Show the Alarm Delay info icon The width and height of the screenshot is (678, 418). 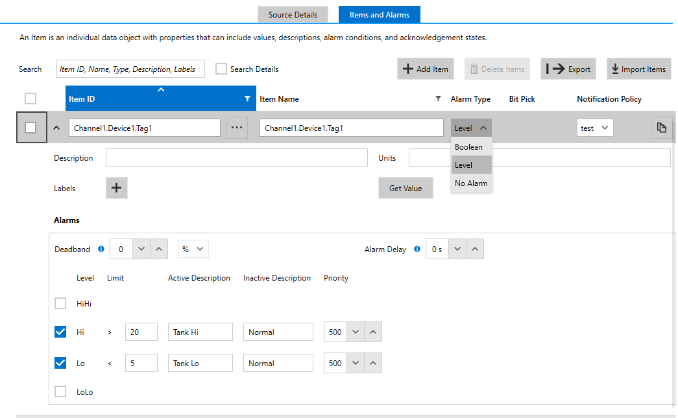click(417, 249)
